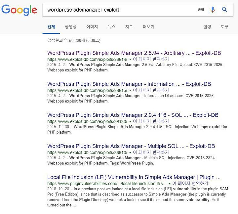
Task: Expand dropdown arrow next to pluginvulnerabilities URL
Action: (x=170, y=184)
